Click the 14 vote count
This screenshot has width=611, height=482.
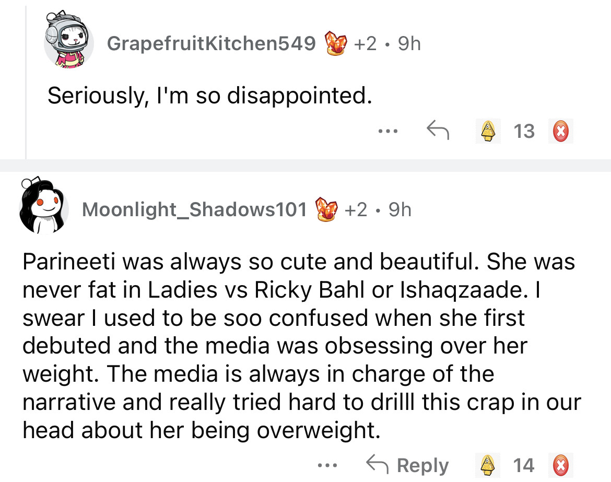[524, 465]
